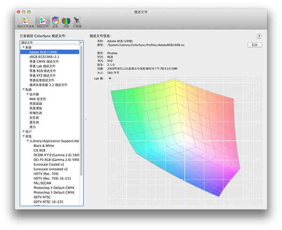Viewport: 282px width, 230px height.
Task: Collapse the 用户 group triangle
Action: click(23, 131)
